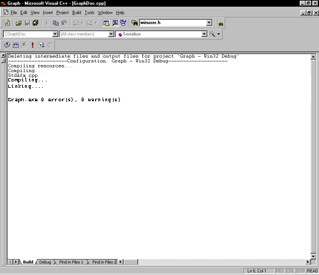Viewport: 319px width, 275px height.
Task: Click the output tabs scroll-left arrow
Action: click(x=10, y=262)
